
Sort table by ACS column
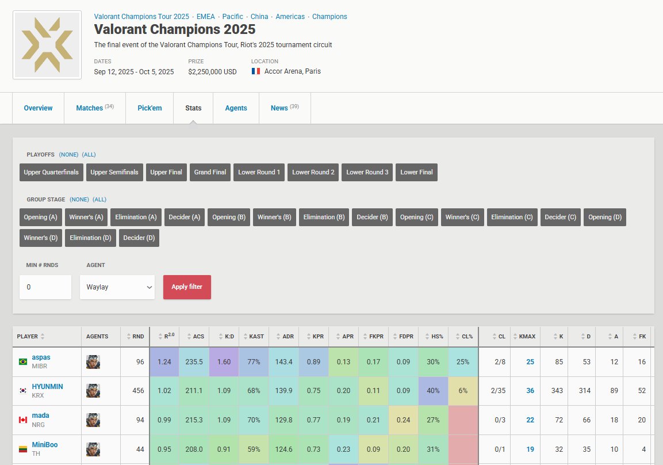pyautogui.click(x=194, y=336)
